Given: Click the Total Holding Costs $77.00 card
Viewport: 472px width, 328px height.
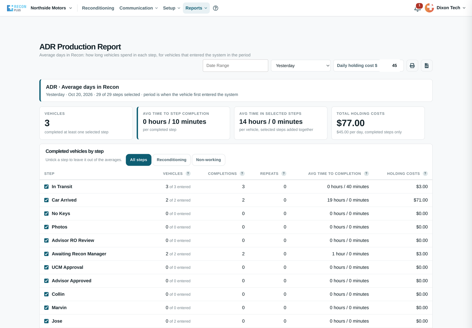Looking at the screenshot, I should click(x=378, y=123).
